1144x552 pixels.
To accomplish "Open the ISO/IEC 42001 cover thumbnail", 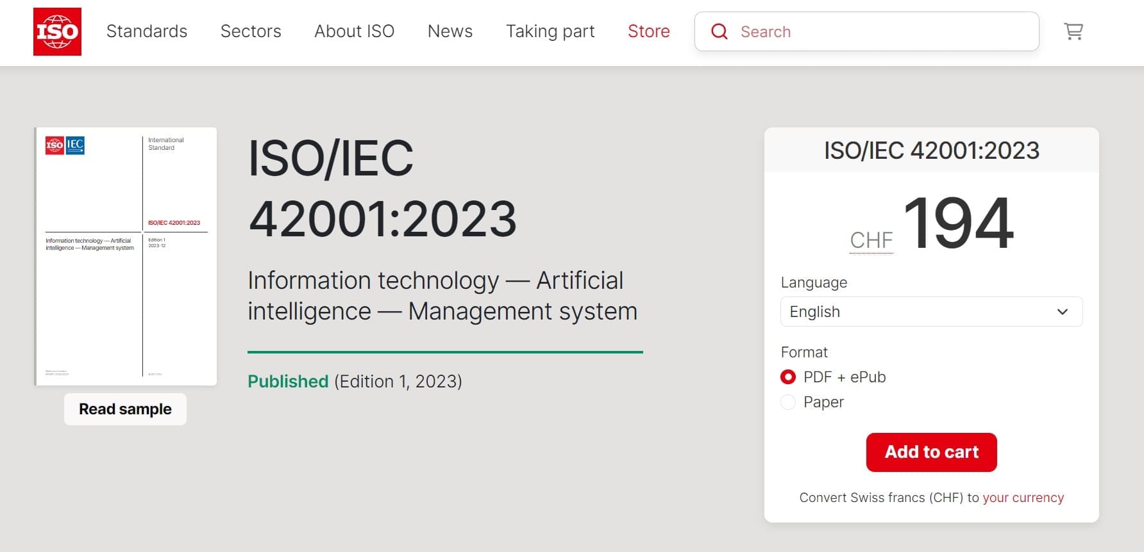I will pos(126,256).
